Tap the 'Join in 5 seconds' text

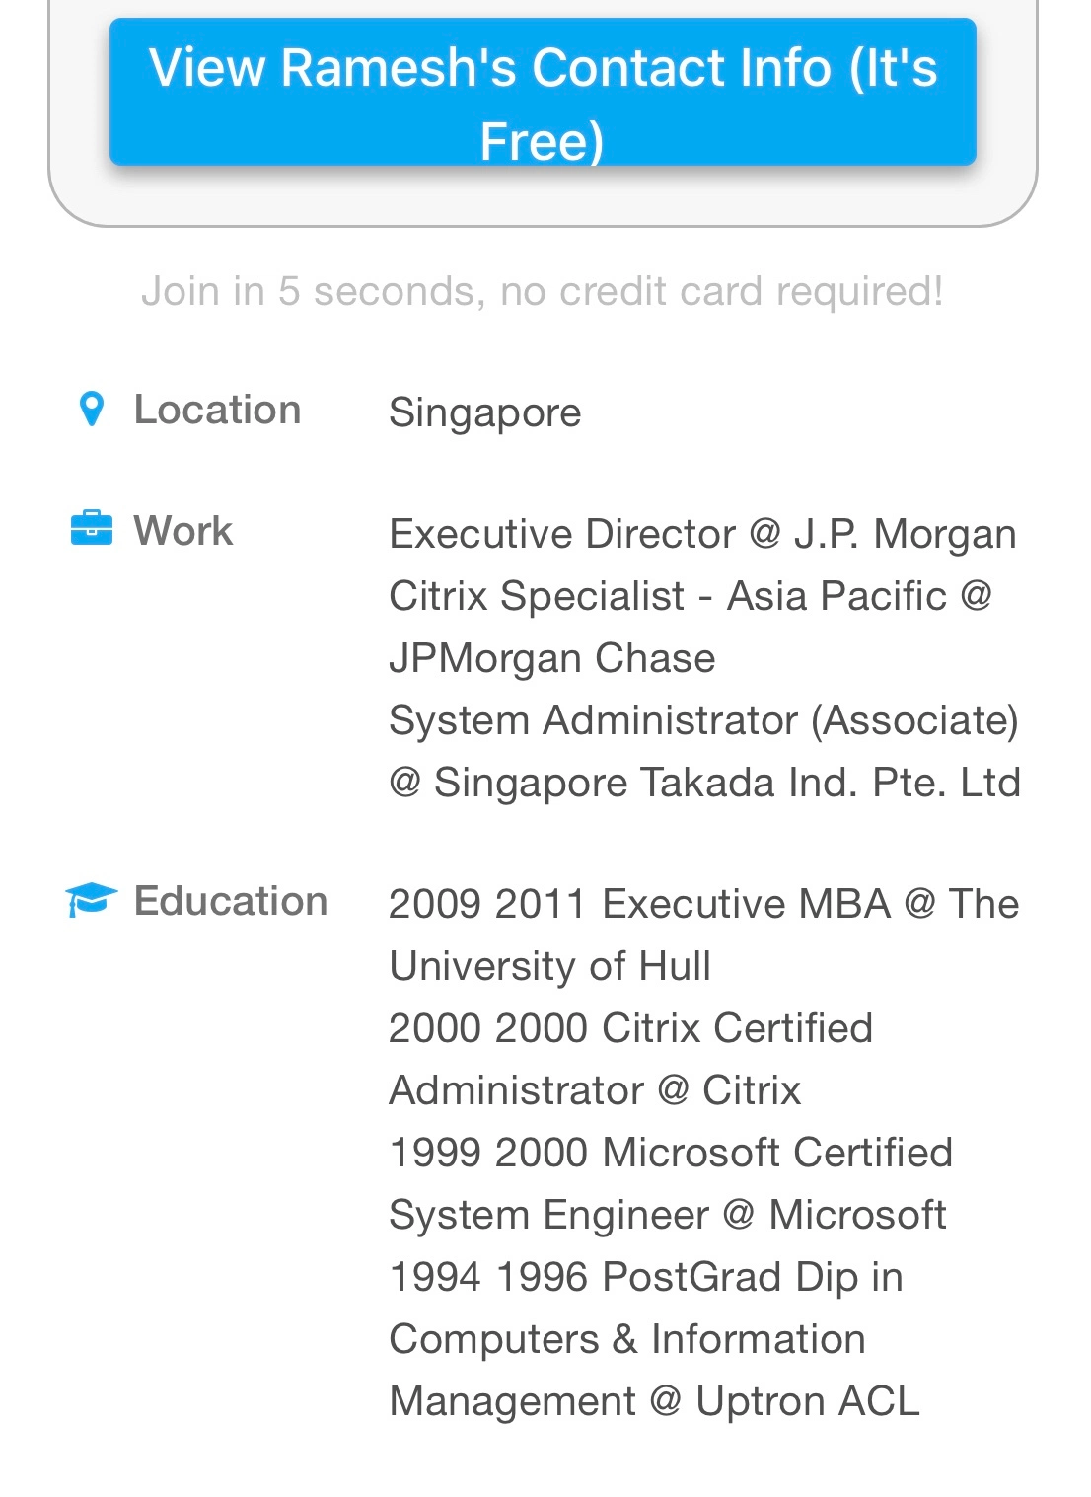click(x=543, y=291)
